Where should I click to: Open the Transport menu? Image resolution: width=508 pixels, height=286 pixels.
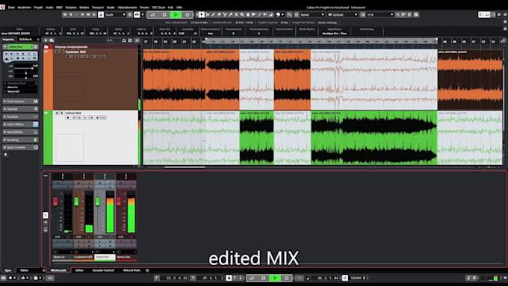98,7
